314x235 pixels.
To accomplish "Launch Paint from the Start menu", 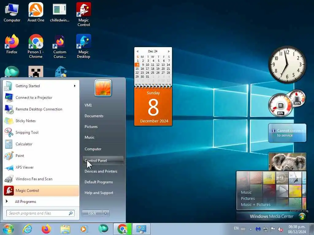I will click(41, 155).
